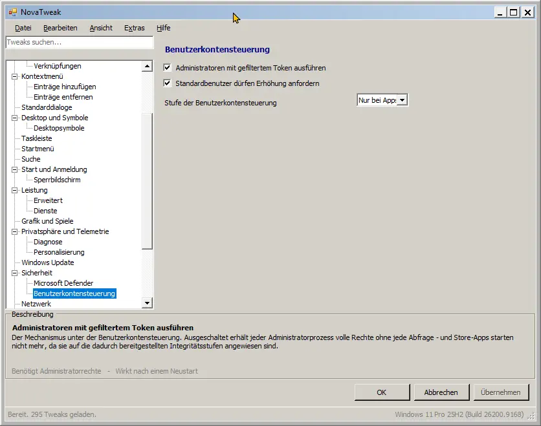The image size is (541, 426).
Task: Collapse the Privatsphäre und Telemetrie node
Action: [14, 231]
